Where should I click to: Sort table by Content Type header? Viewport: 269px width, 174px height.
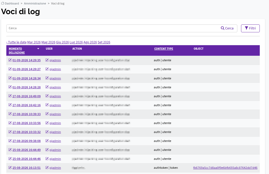(164, 49)
